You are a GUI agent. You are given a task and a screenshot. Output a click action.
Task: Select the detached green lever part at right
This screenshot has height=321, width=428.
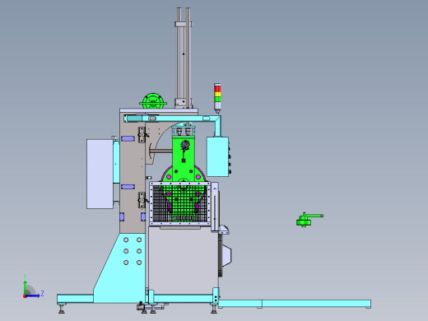click(309, 220)
